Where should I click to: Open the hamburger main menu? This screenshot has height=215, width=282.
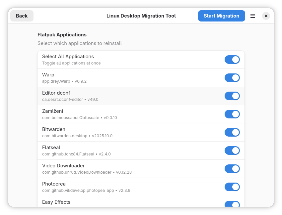253,16
